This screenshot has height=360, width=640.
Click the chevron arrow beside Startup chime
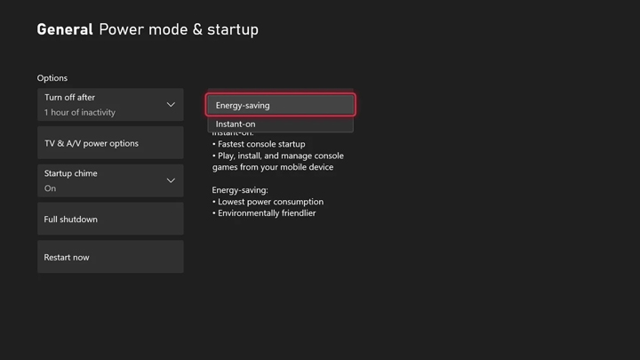click(x=171, y=180)
